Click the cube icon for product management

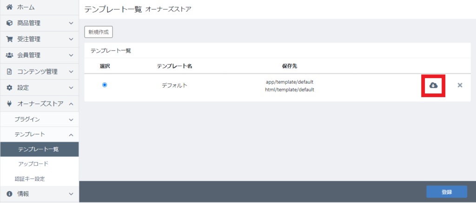9,23
